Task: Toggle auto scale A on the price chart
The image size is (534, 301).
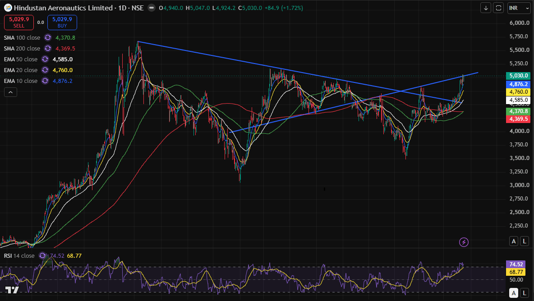Action: click(514, 241)
